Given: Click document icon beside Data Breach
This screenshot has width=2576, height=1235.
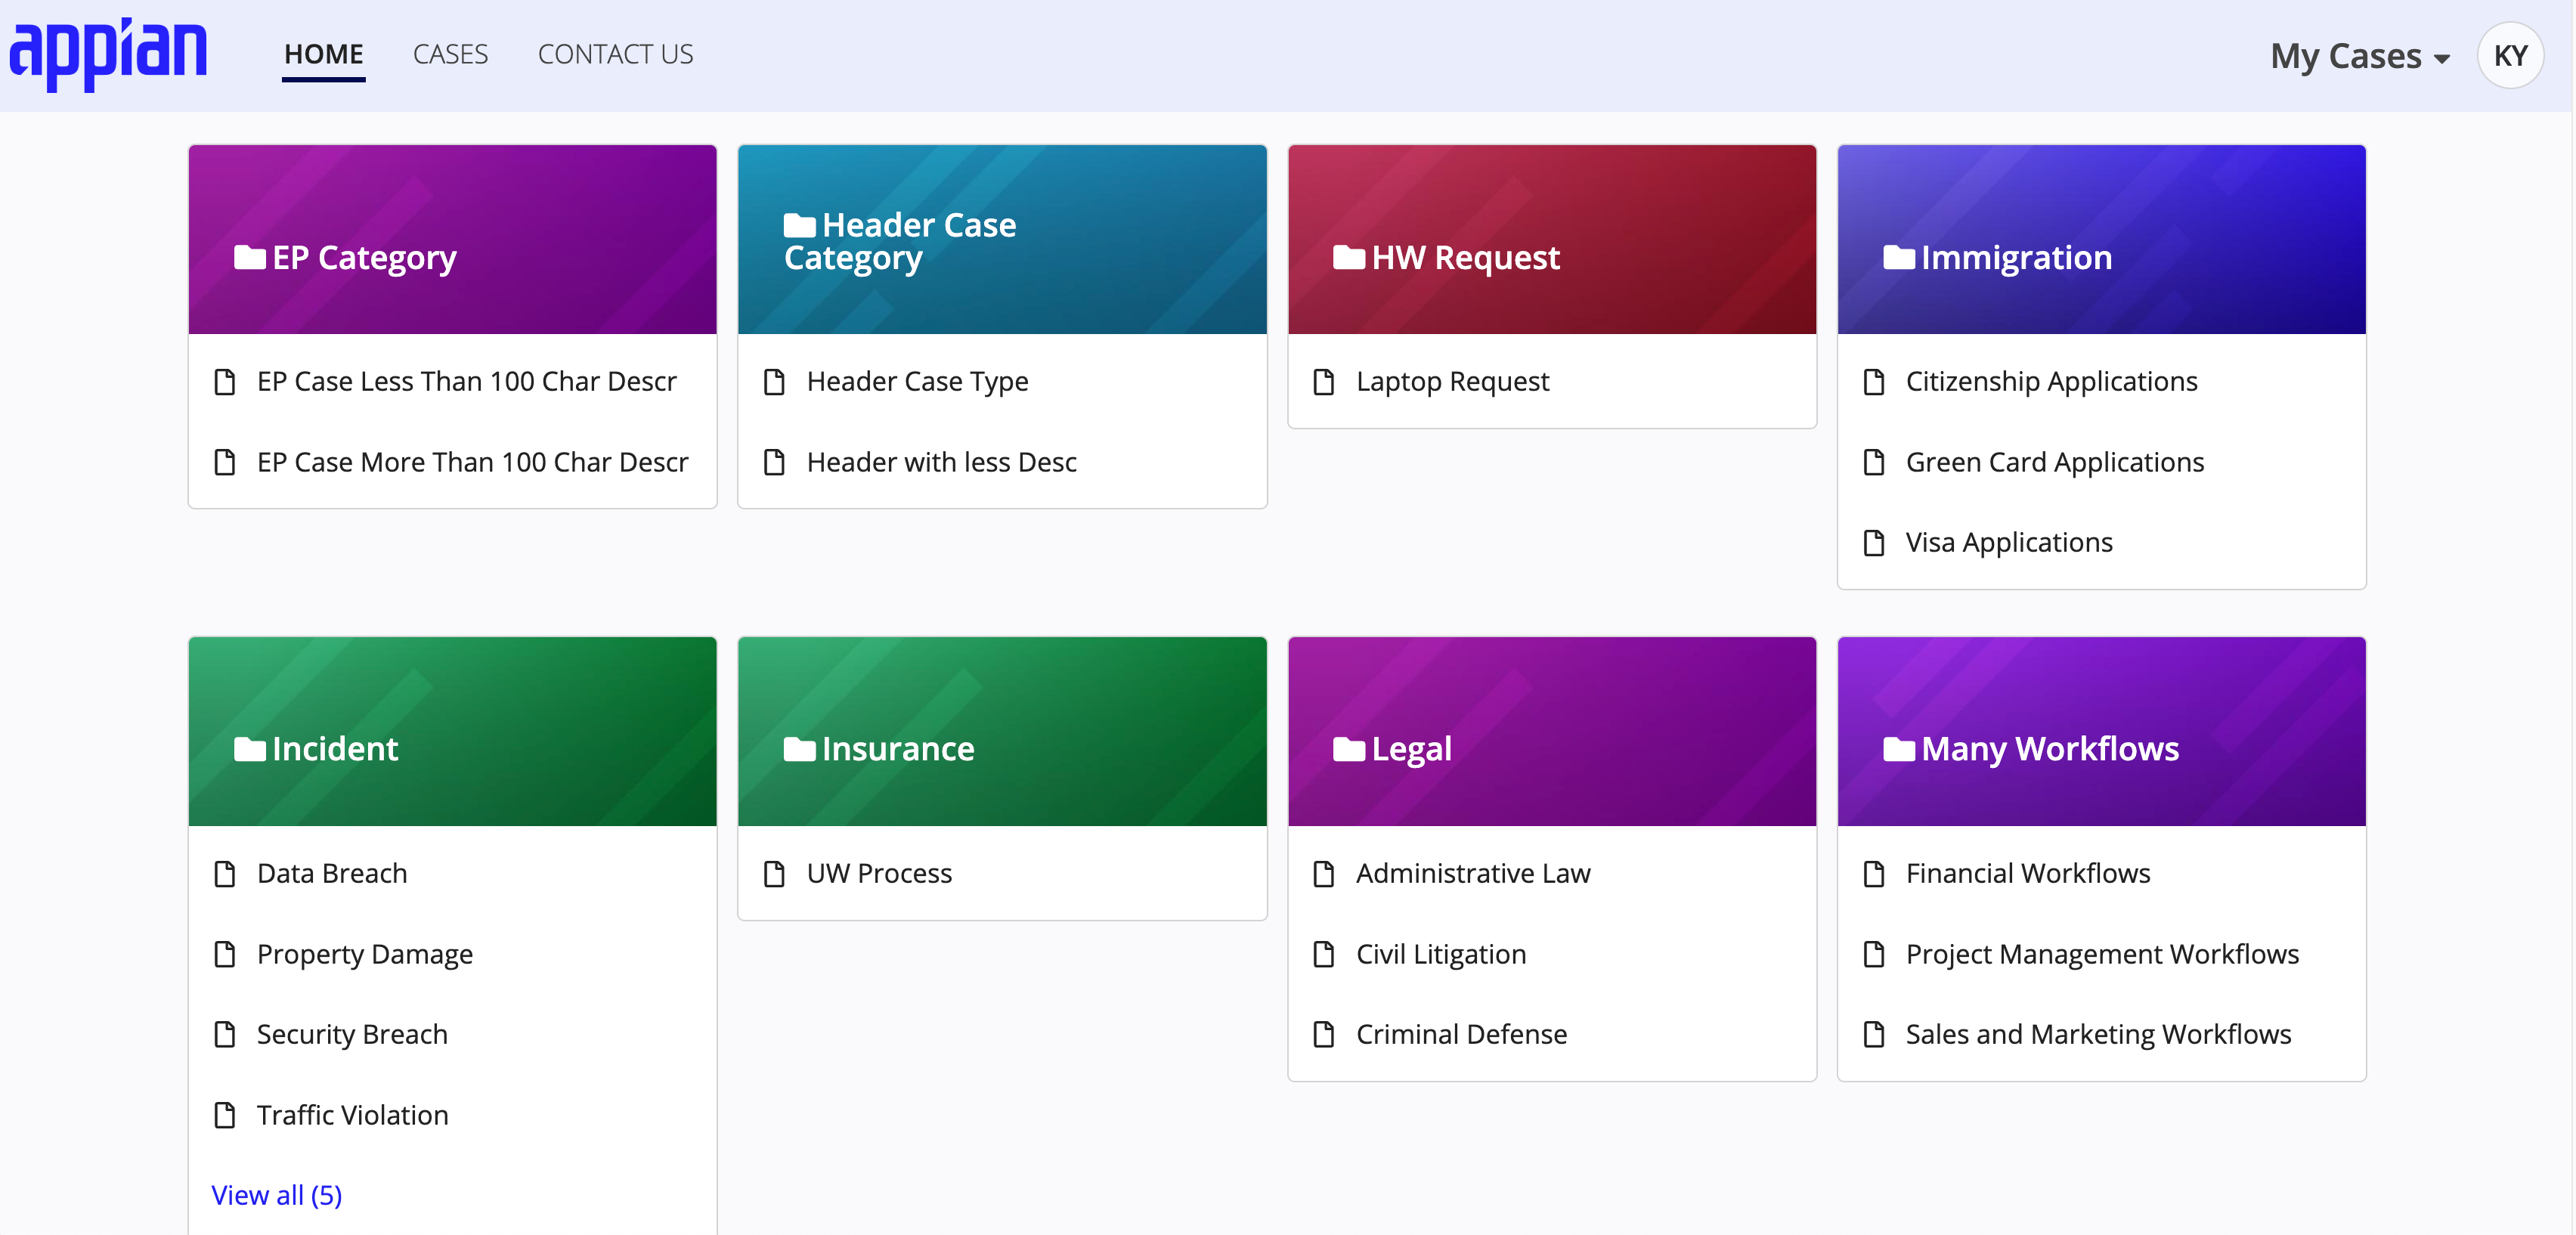Looking at the screenshot, I should 225,874.
